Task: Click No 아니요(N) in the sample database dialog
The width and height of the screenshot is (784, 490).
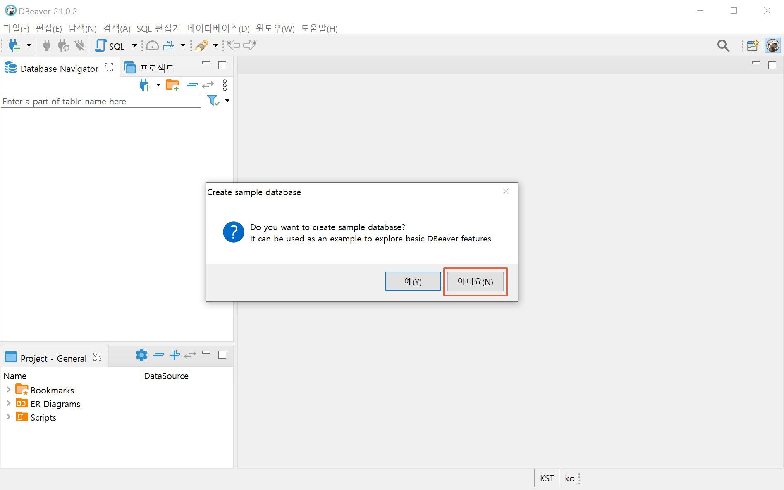Action: [475, 282]
